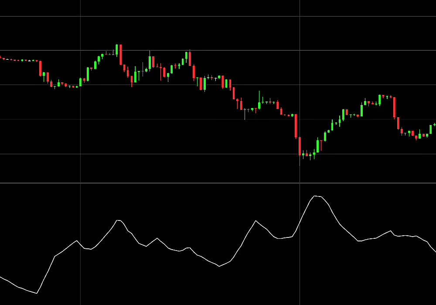This screenshot has width=436, height=305.
Task: Click the lowest trough of the white indicator line
Action: [x=37, y=293]
